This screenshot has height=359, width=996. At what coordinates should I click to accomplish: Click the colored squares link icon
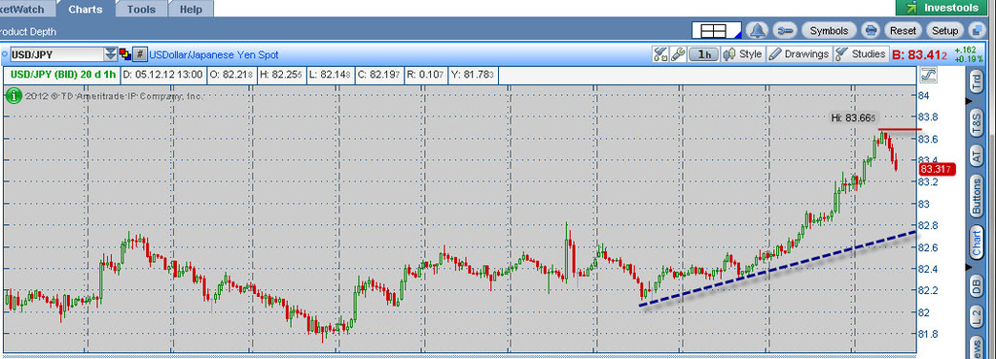tap(125, 54)
